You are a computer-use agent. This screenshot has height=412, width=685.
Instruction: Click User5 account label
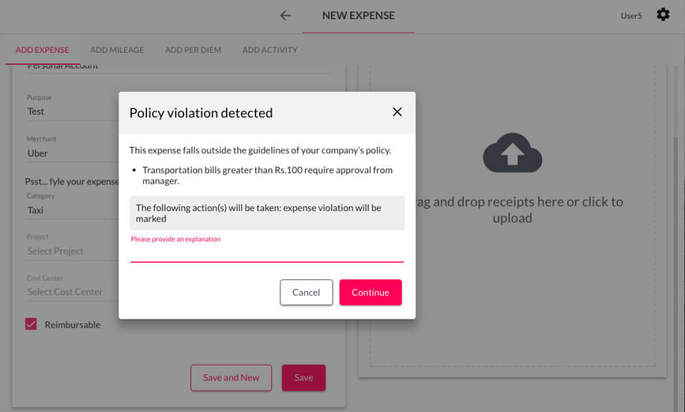(630, 15)
